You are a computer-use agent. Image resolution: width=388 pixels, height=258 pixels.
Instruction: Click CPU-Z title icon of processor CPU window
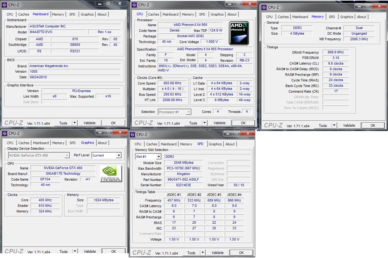pyautogui.click(x=134, y=5)
